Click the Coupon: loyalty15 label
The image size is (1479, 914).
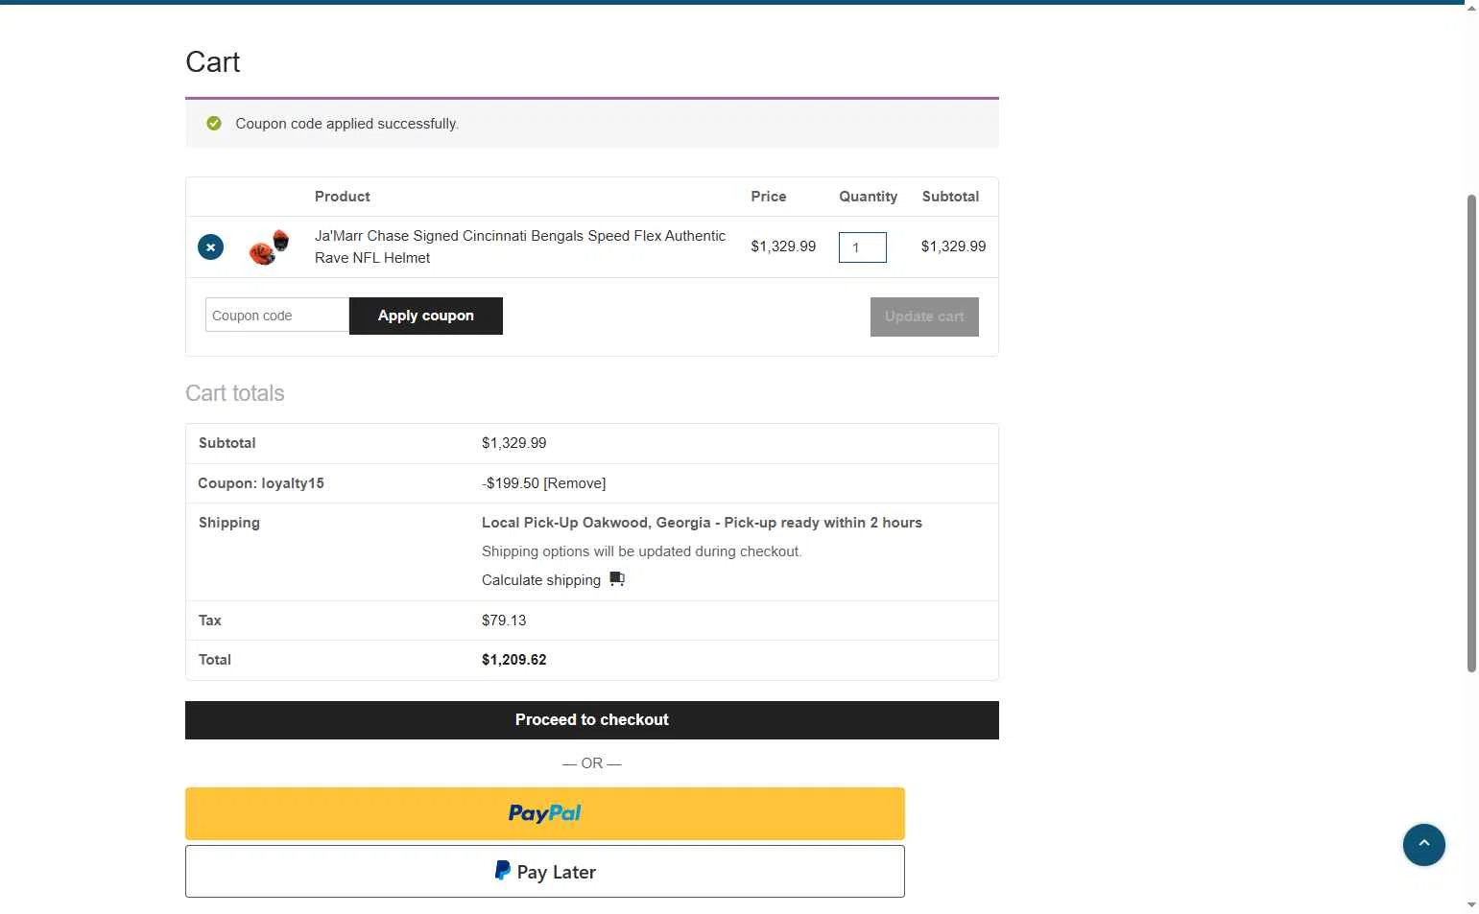(x=261, y=483)
